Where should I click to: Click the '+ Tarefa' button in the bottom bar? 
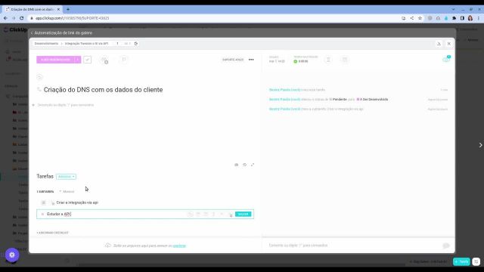tap(461, 261)
